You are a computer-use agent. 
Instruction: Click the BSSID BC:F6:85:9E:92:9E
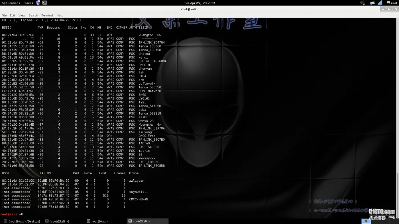18,61
